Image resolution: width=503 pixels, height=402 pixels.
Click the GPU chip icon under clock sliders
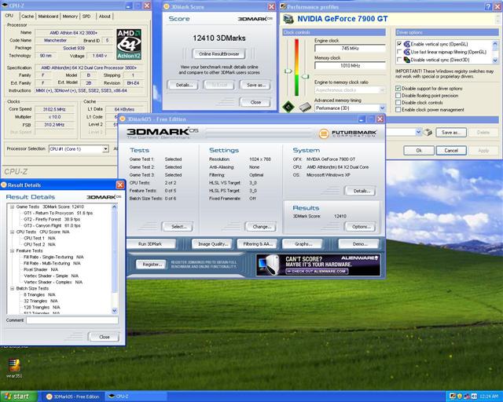[288, 107]
